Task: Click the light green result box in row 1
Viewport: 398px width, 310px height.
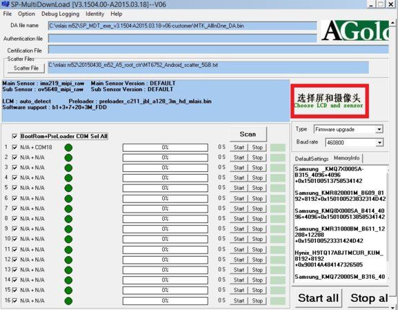Action: pyautogui.click(x=278, y=148)
